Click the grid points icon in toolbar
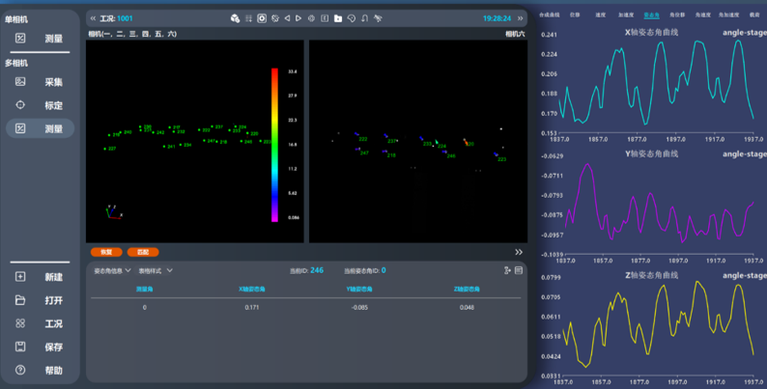This screenshot has height=389, width=767. pyautogui.click(x=248, y=18)
